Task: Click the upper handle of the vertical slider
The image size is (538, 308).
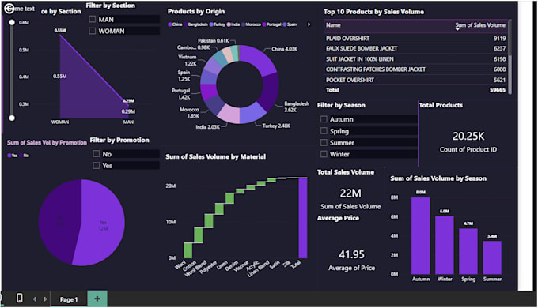Action: tap(12, 22)
